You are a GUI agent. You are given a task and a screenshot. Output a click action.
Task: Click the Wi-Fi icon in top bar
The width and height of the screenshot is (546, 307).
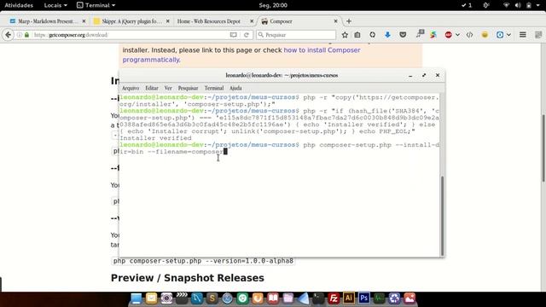(506, 5)
